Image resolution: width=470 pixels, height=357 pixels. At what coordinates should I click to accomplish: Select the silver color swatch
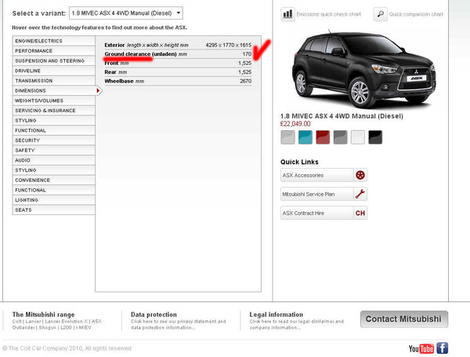pos(287,137)
